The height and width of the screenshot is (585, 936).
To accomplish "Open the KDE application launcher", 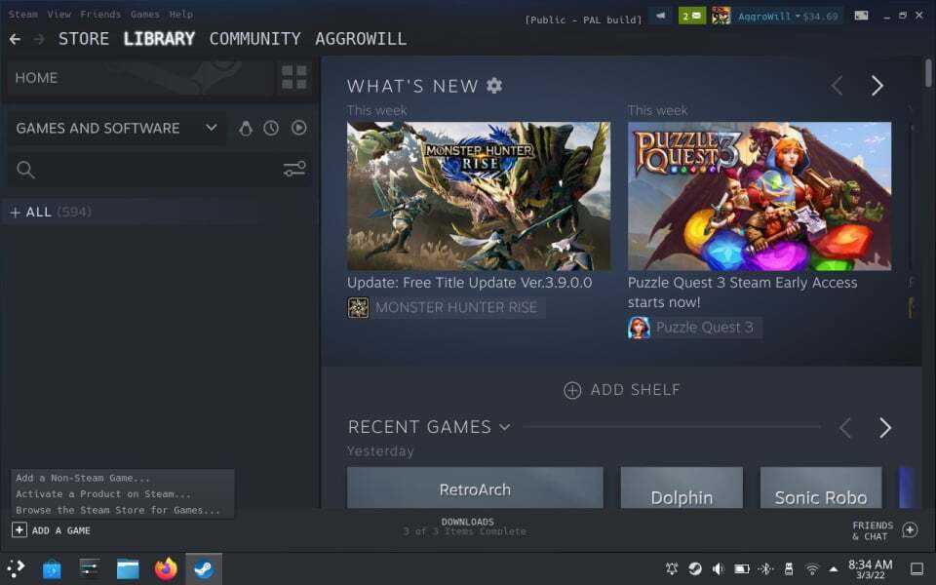I will pos(17,568).
